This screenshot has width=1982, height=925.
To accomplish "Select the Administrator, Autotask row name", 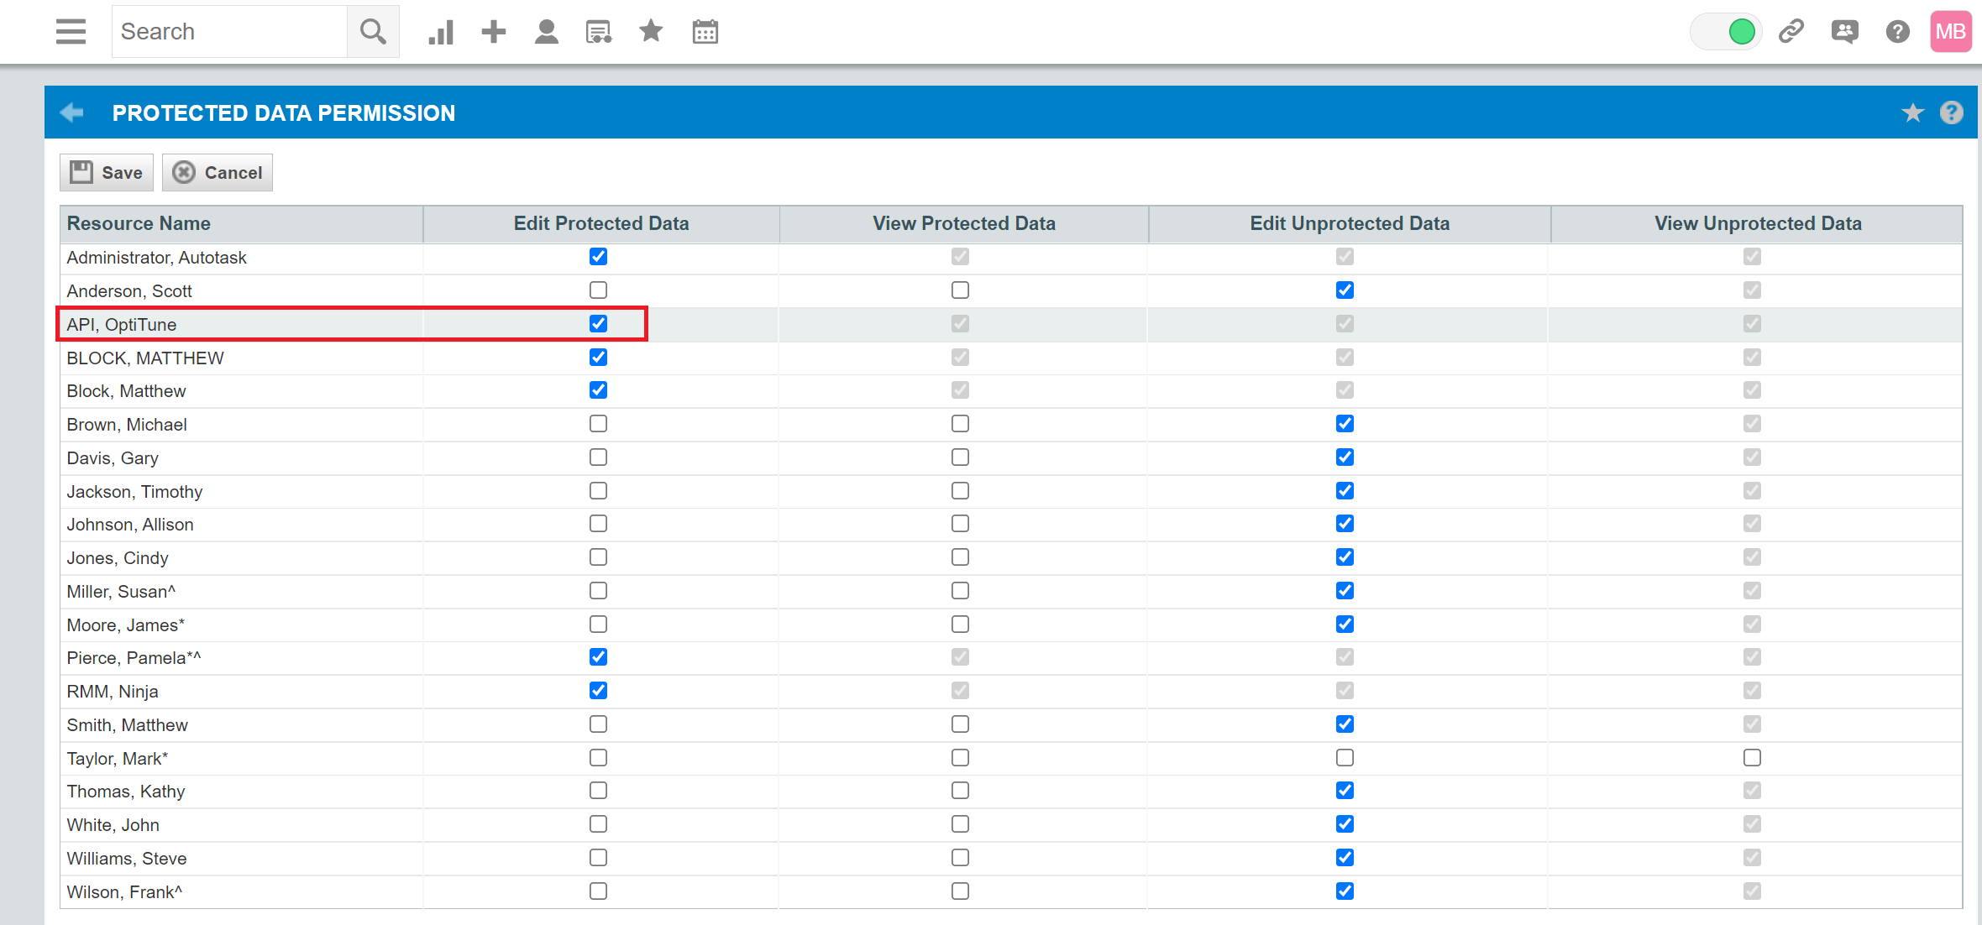I will point(156,258).
